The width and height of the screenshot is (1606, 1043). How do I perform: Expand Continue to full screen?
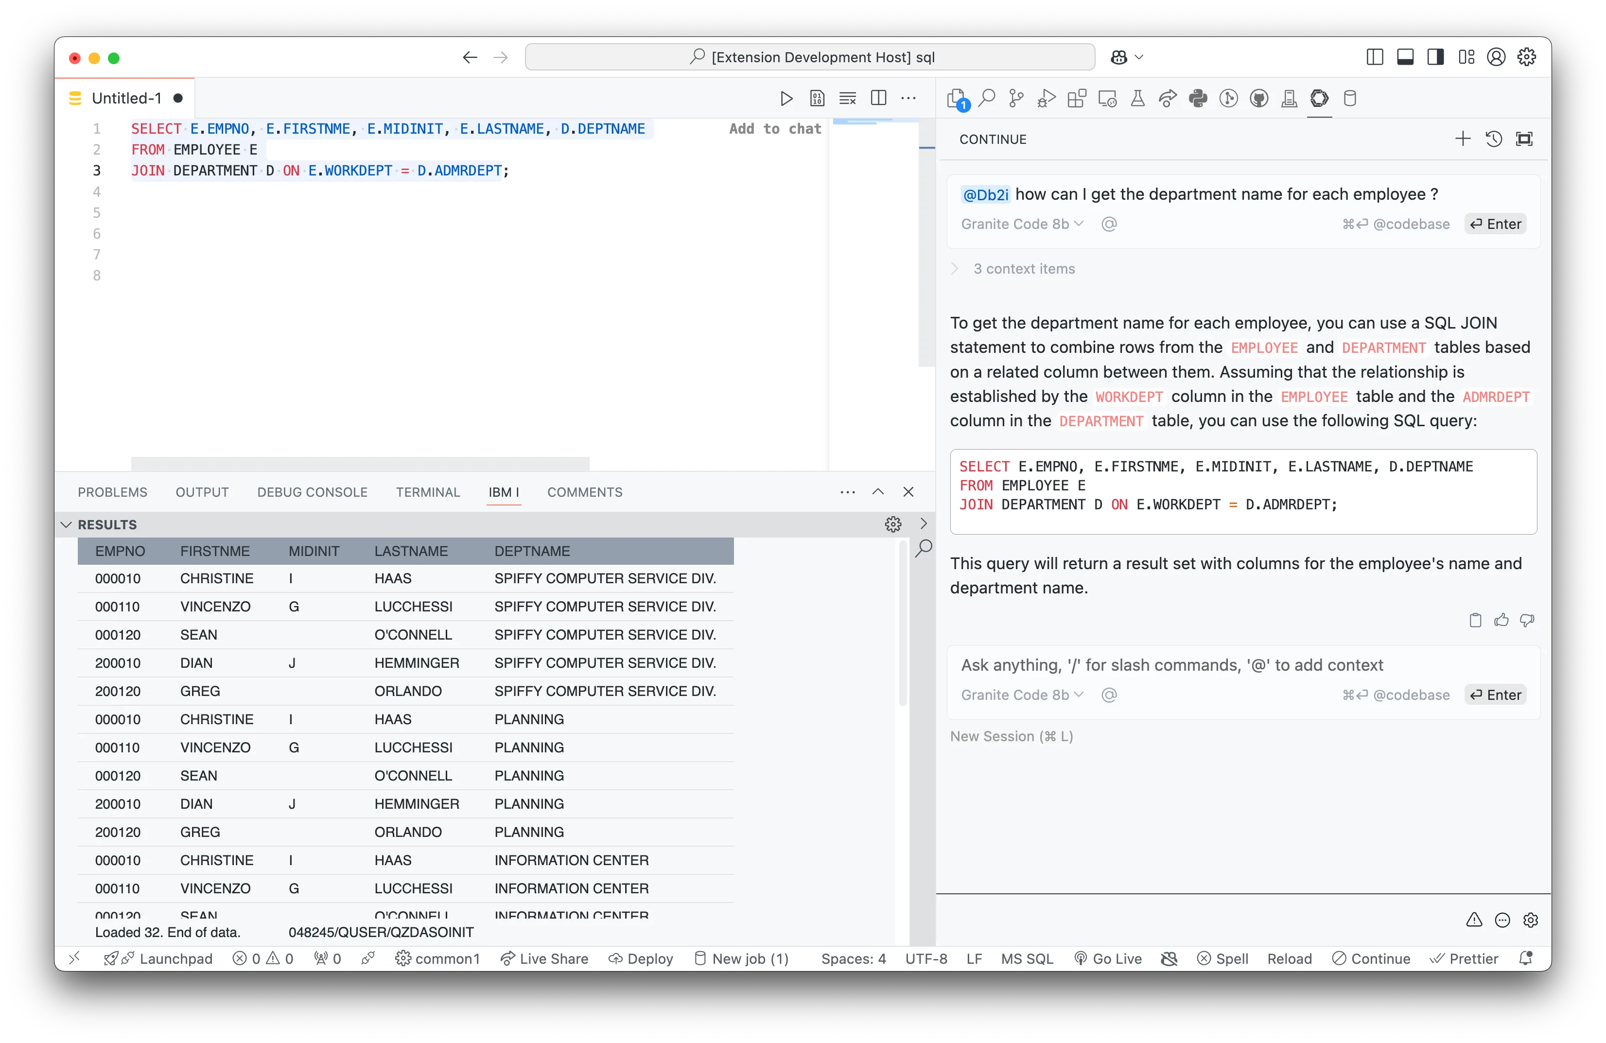1525,139
